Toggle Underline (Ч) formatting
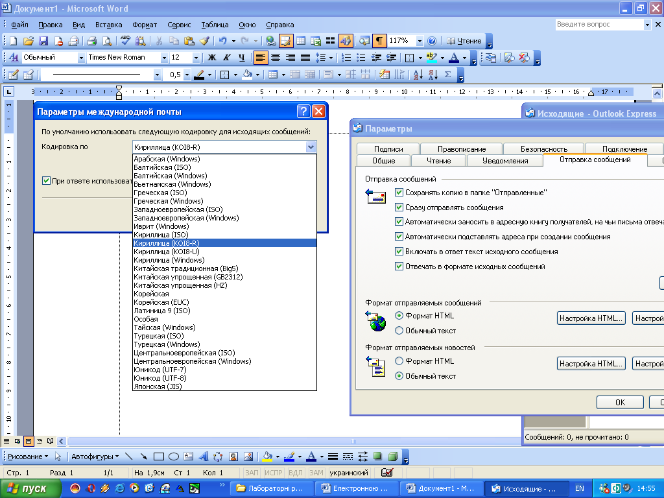The image size is (664, 498). [241, 58]
